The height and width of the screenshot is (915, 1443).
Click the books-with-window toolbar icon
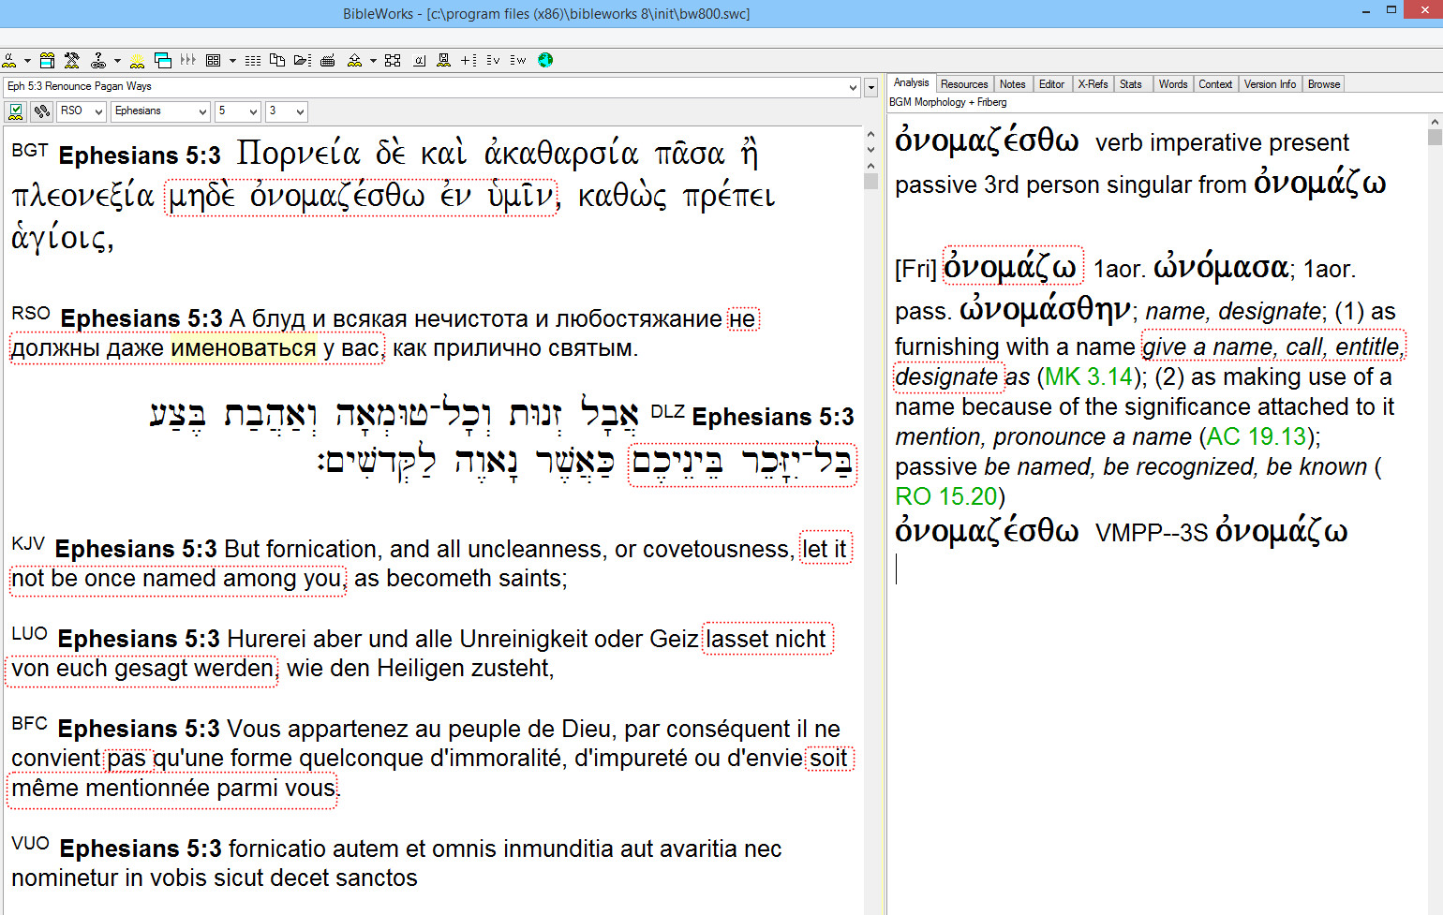pyautogui.click(x=47, y=60)
